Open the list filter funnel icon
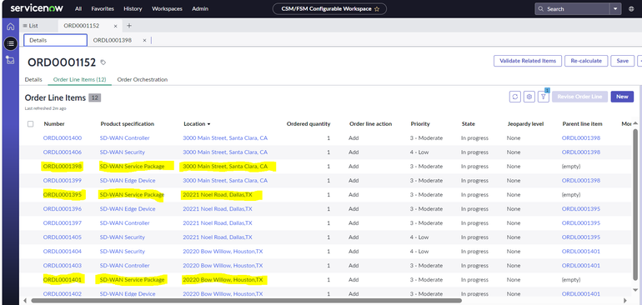The height and width of the screenshot is (305, 642). tap(544, 97)
